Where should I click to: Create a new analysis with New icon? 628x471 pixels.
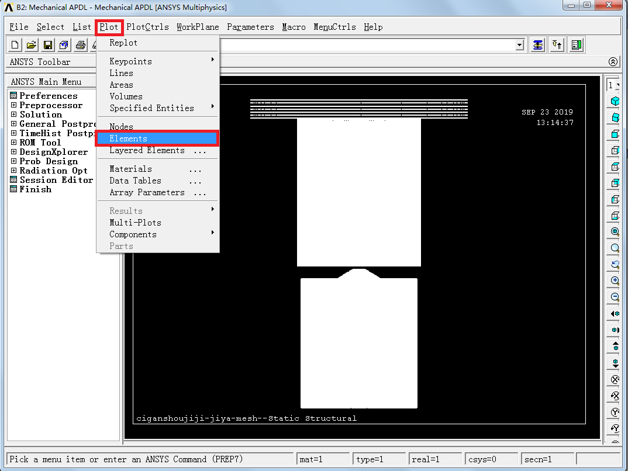coord(15,45)
